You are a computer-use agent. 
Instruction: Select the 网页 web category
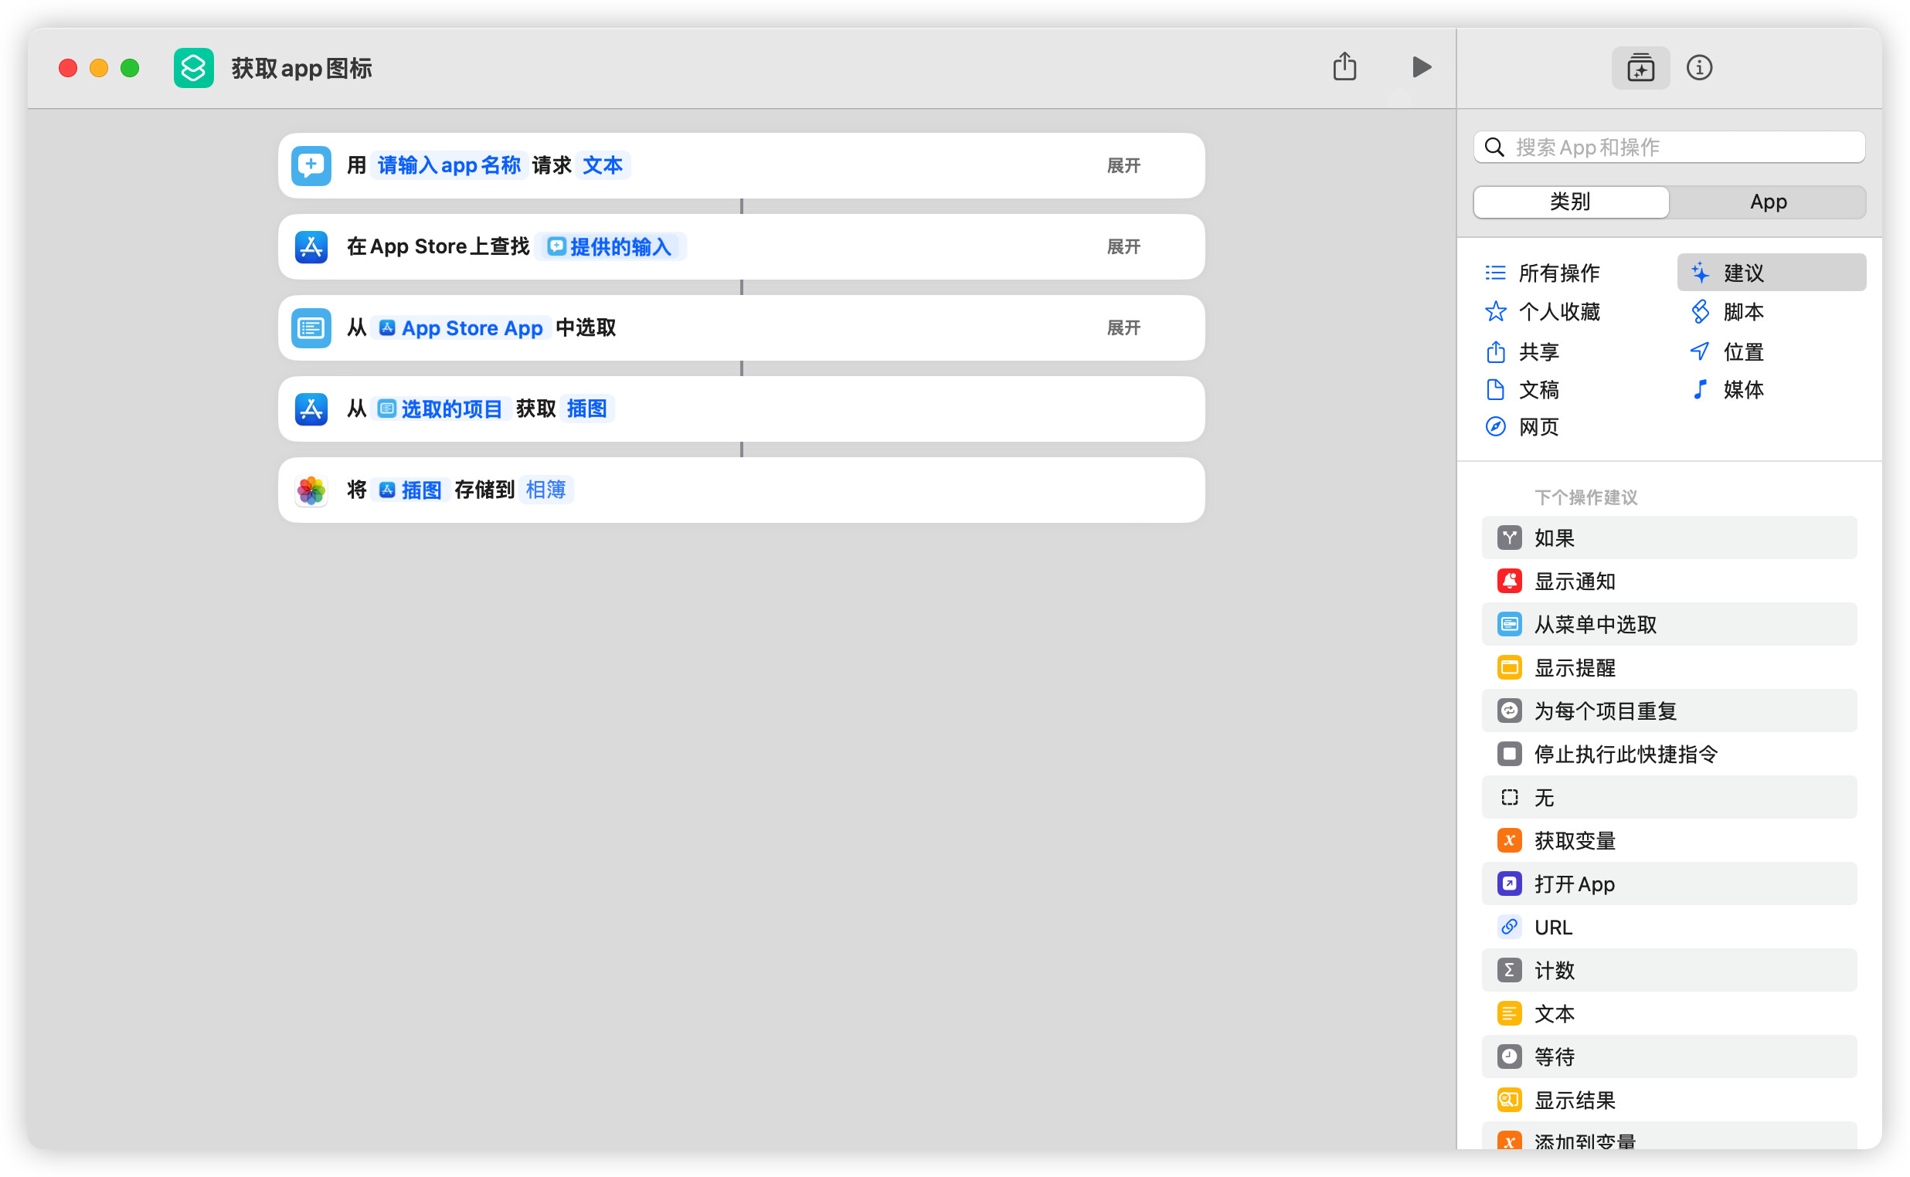[x=1522, y=426]
